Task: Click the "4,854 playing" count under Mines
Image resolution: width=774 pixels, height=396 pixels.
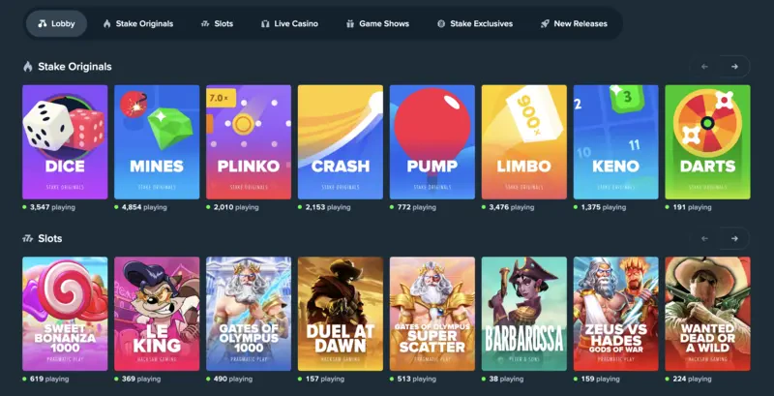Action: pyautogui.click(x=144, y=207)
